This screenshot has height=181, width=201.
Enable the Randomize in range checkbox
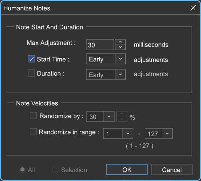point(33,131)
